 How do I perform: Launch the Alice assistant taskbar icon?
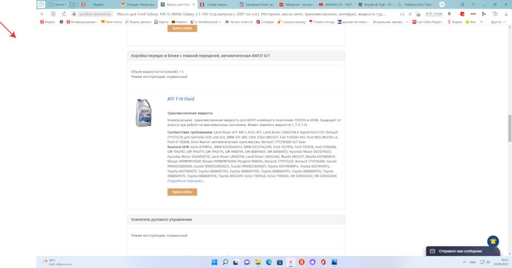click(x=313, y=262)
